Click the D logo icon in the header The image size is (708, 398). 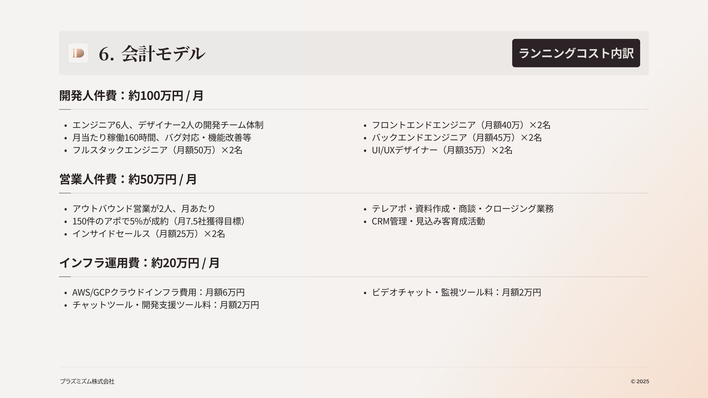click(78, 53)
